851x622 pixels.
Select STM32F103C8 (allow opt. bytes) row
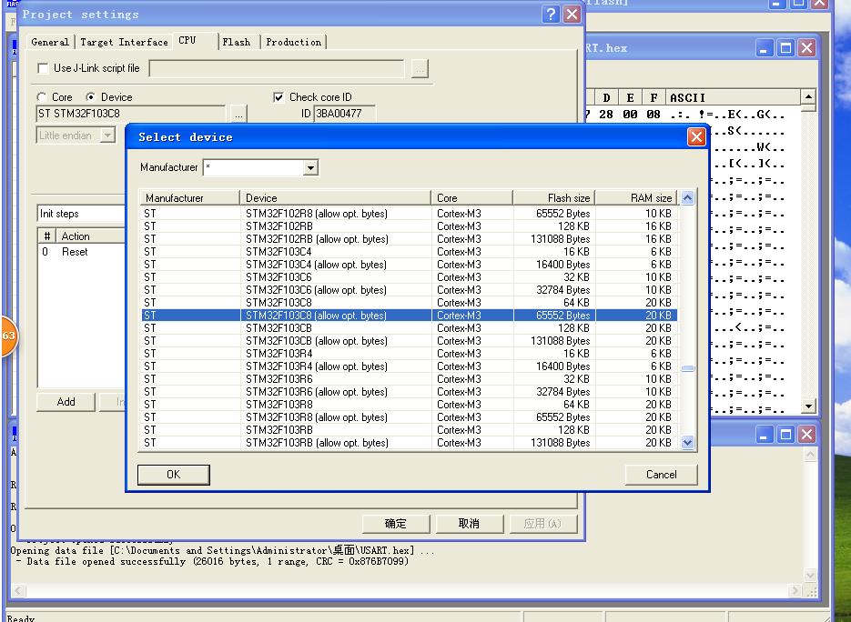pyautogui.click(x=410, y=315)
